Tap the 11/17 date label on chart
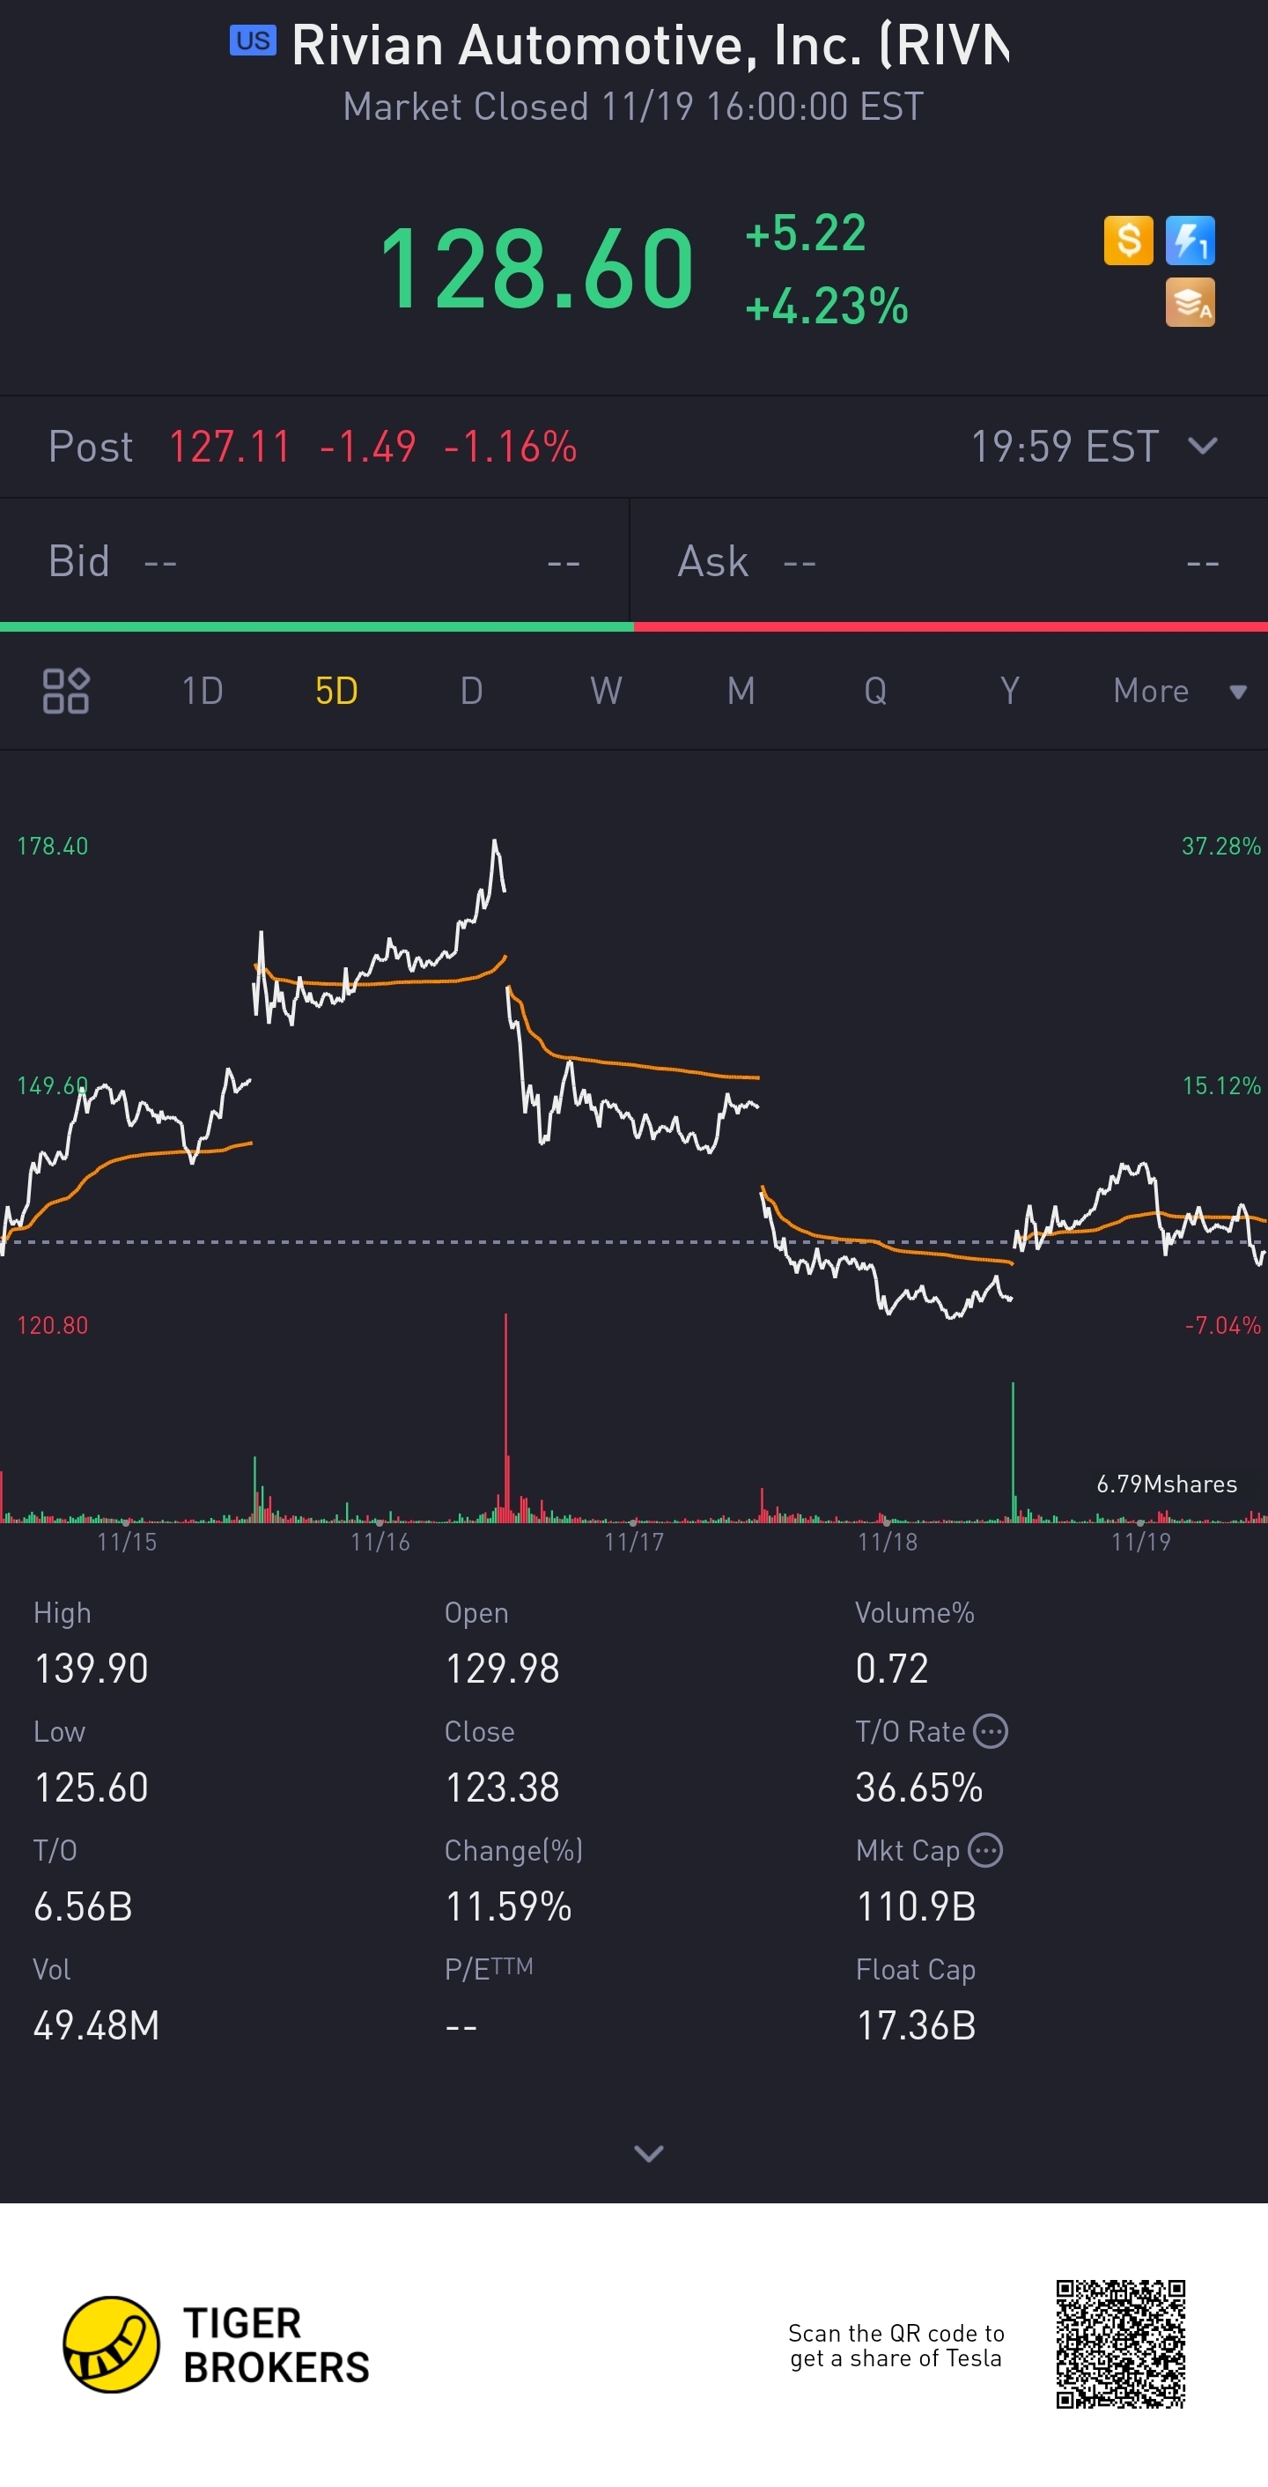The image size is (1268, 2487). 634,1542
